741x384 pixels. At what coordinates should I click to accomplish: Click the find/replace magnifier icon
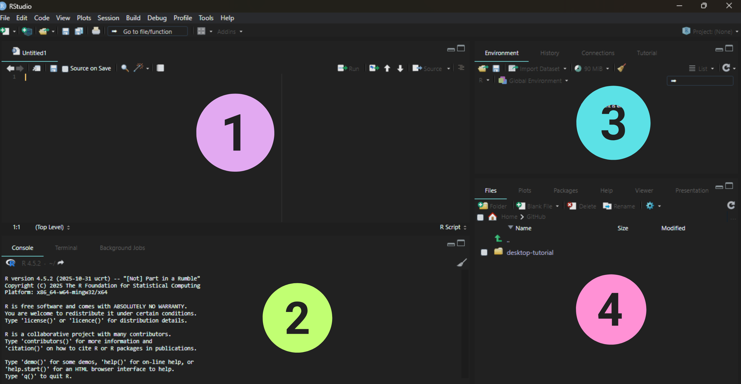(x=125, y=68)
